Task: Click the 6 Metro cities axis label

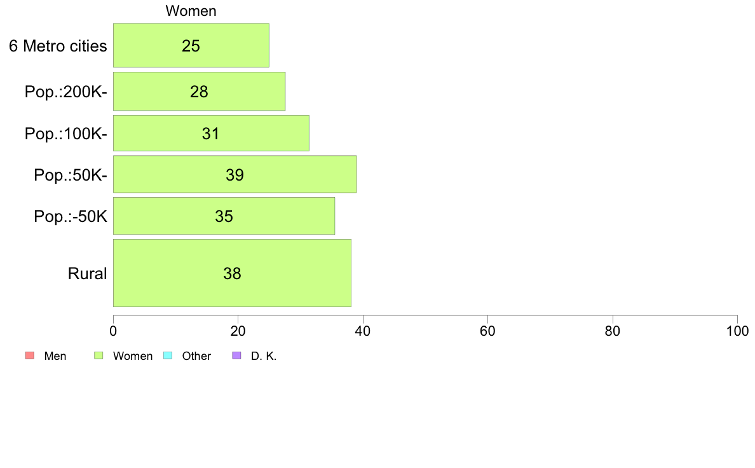Action: (x=58, y=46)
